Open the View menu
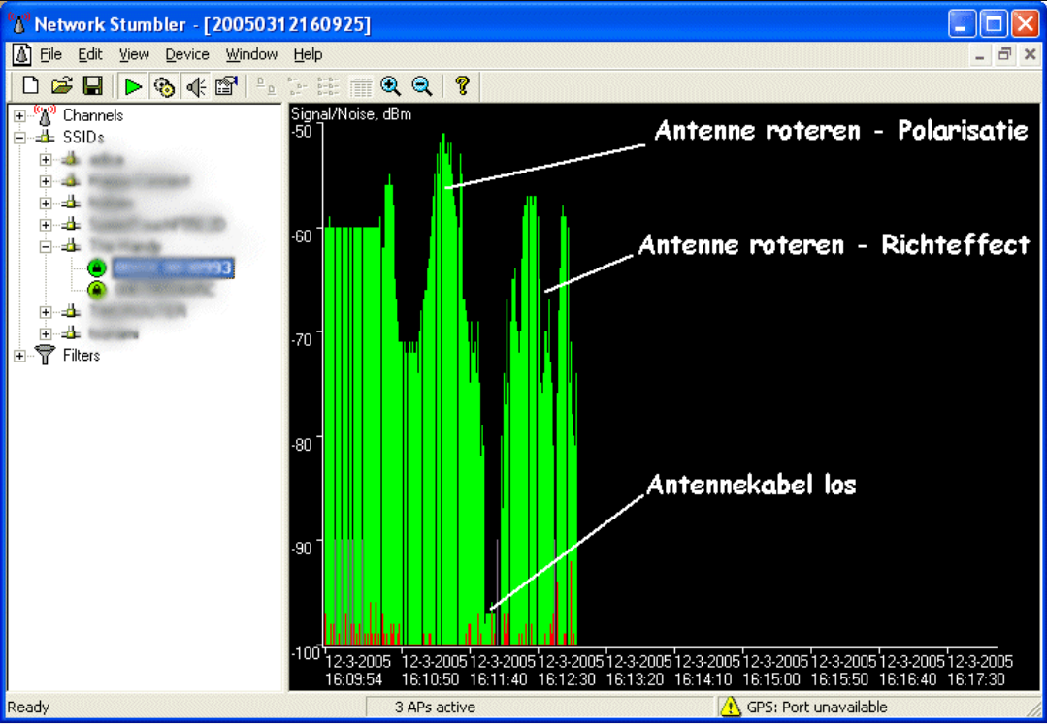 click(134, 54)
